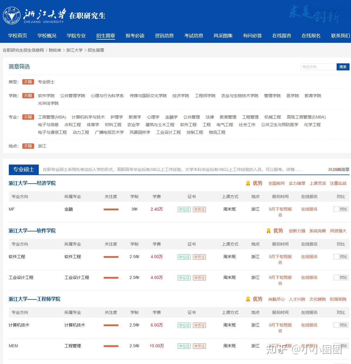This screenshot has width=351, height=364.
Task: Open 在职研究生招生信息网 breadcrumb link
Action: point(23,50)
